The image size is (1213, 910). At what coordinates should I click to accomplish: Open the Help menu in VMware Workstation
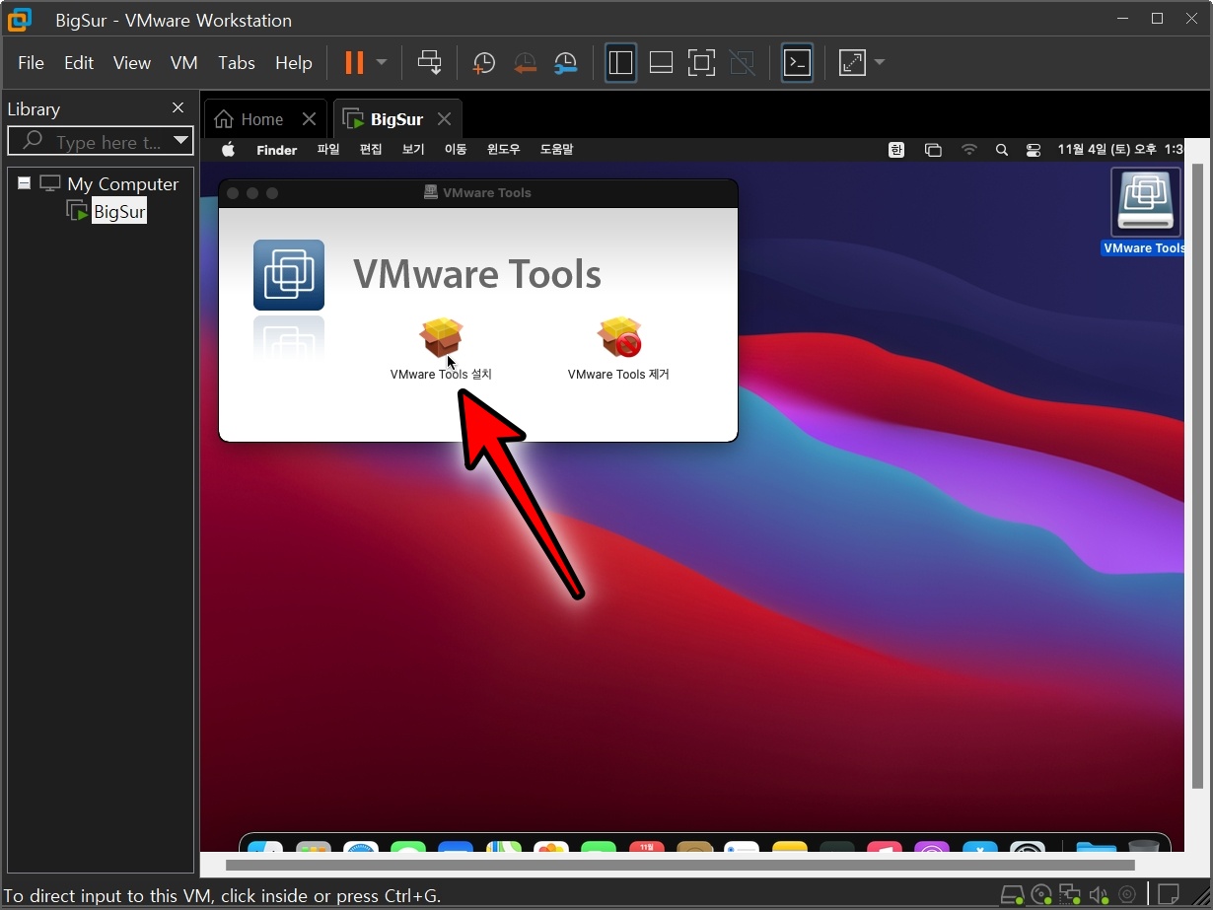294,62
